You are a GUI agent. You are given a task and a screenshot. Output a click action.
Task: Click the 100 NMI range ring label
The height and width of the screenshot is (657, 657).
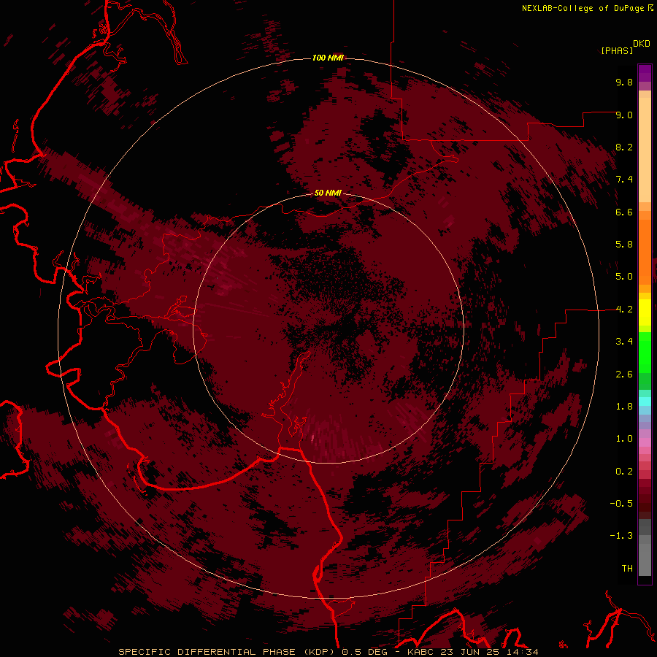pos(328,58)
